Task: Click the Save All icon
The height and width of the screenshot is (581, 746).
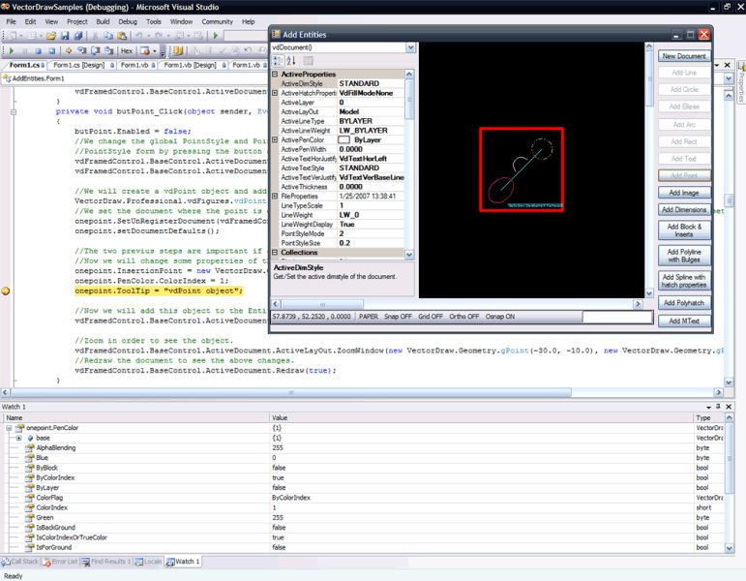Action: click(78, 36)
